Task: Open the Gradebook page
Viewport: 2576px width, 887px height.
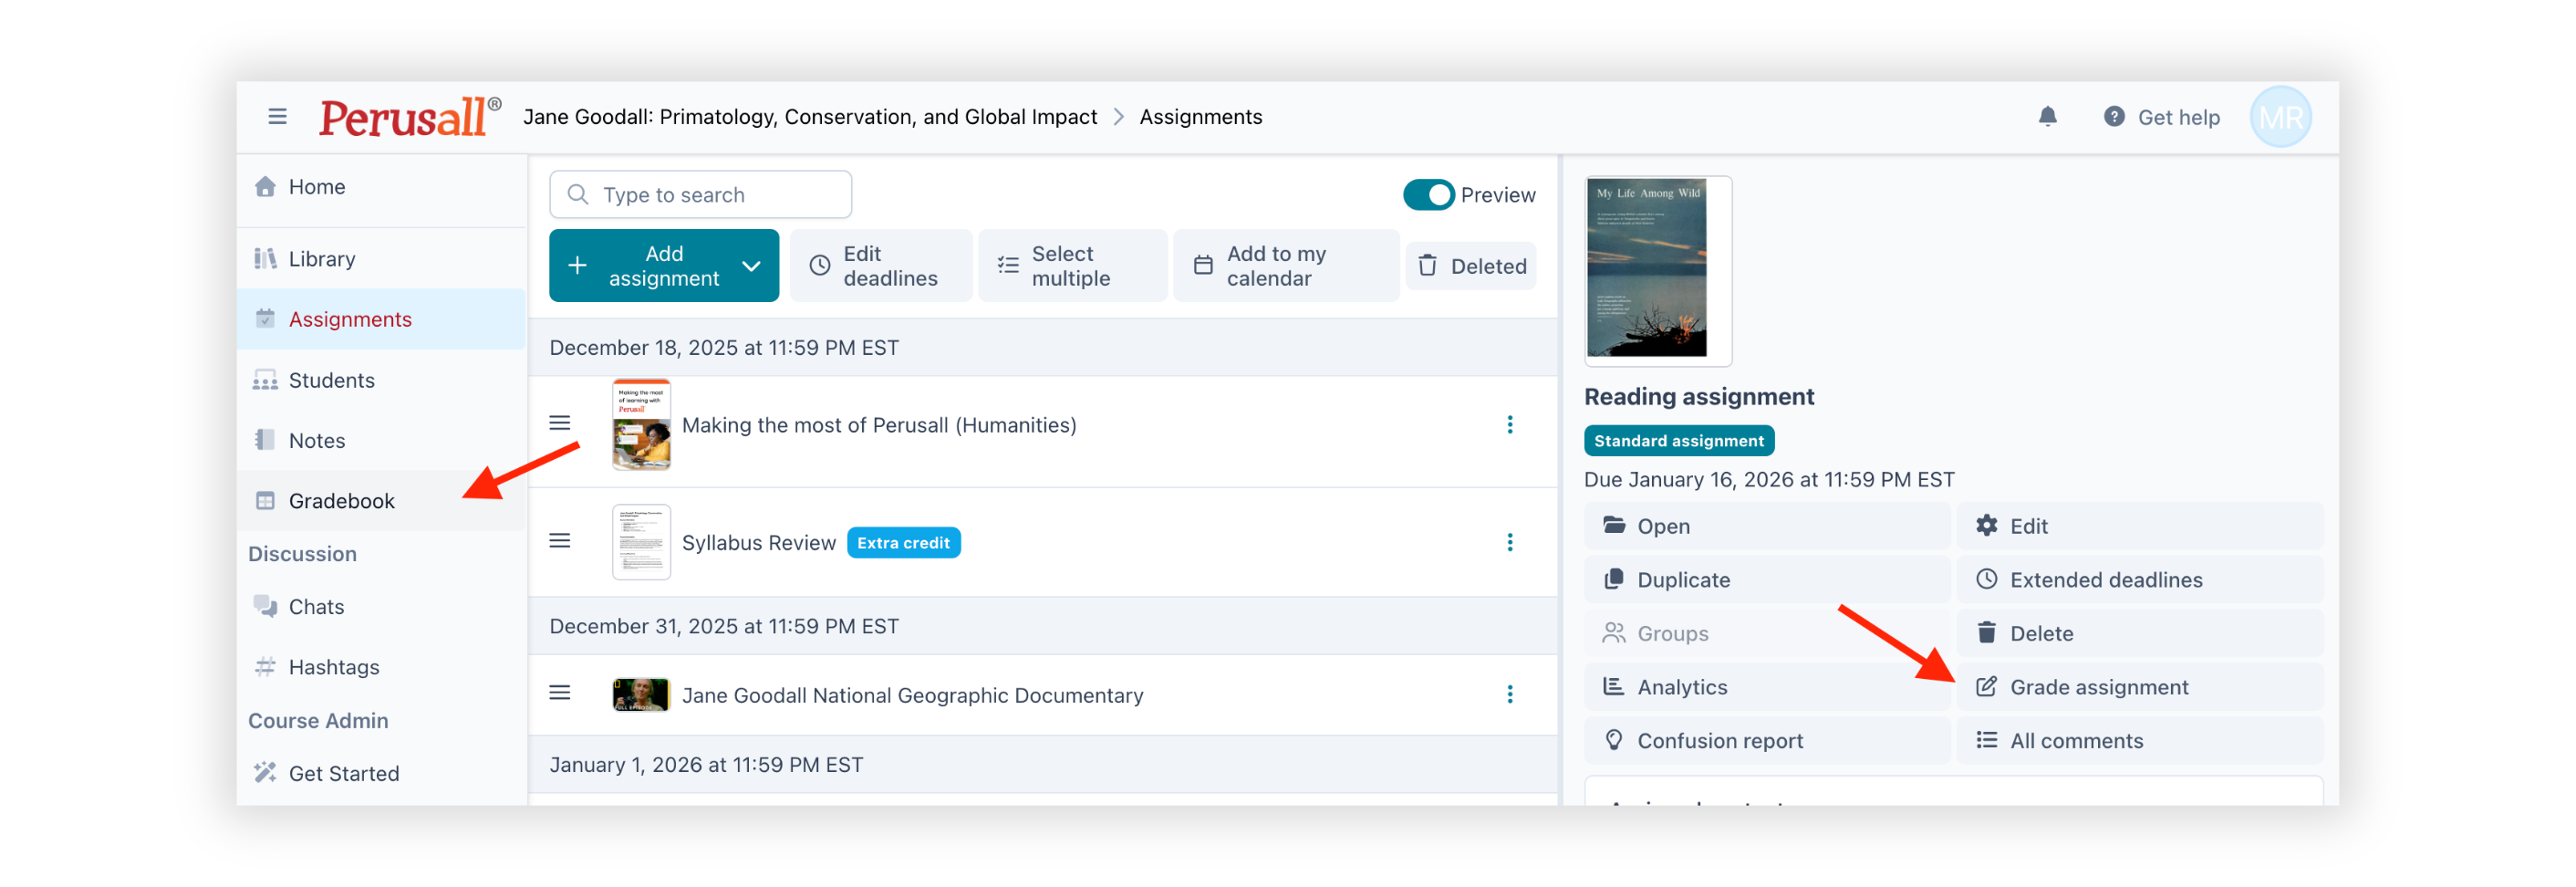Action: [381, 501]
